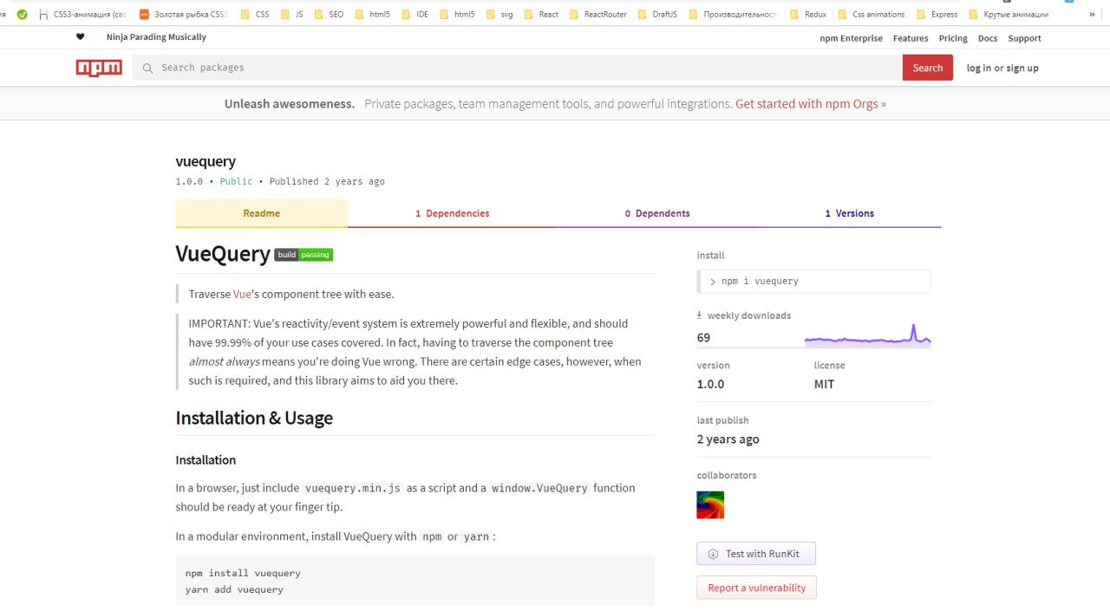The image size is (1110, 611).
Task: Click the heart icon in top bar
Action: point(81,37)
